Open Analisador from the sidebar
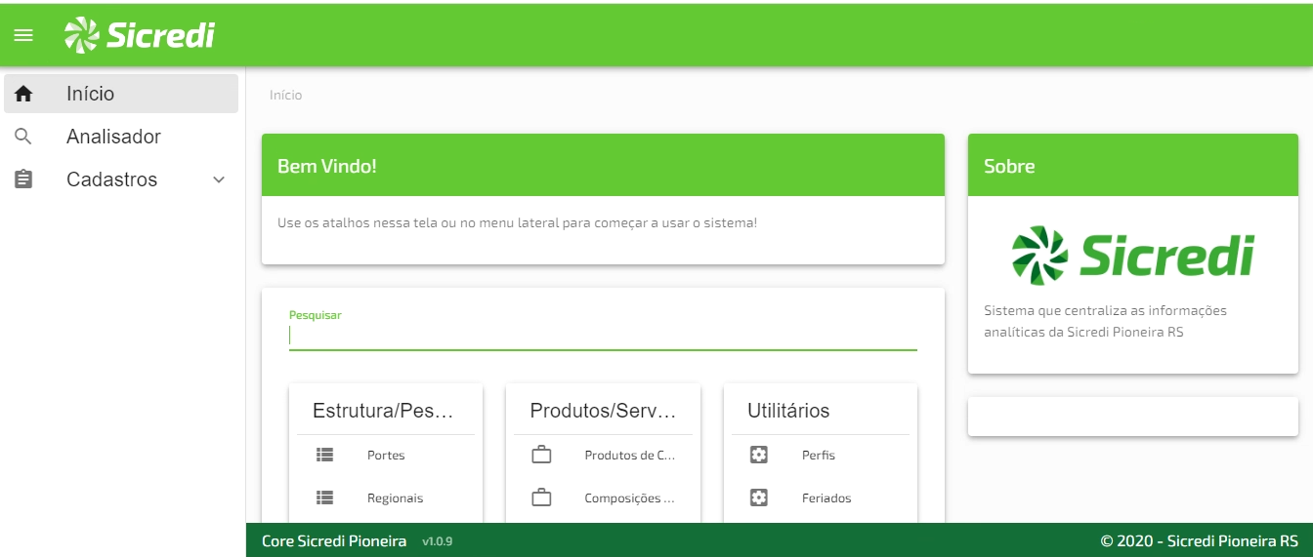Viewport: 1313px width, 557px height. click(121, 137)
